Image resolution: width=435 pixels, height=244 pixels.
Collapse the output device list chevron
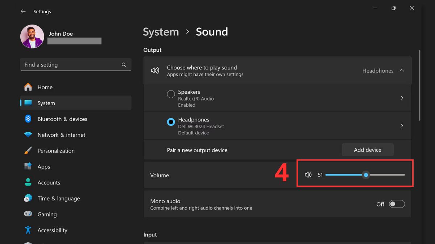[x=402, y=70]
